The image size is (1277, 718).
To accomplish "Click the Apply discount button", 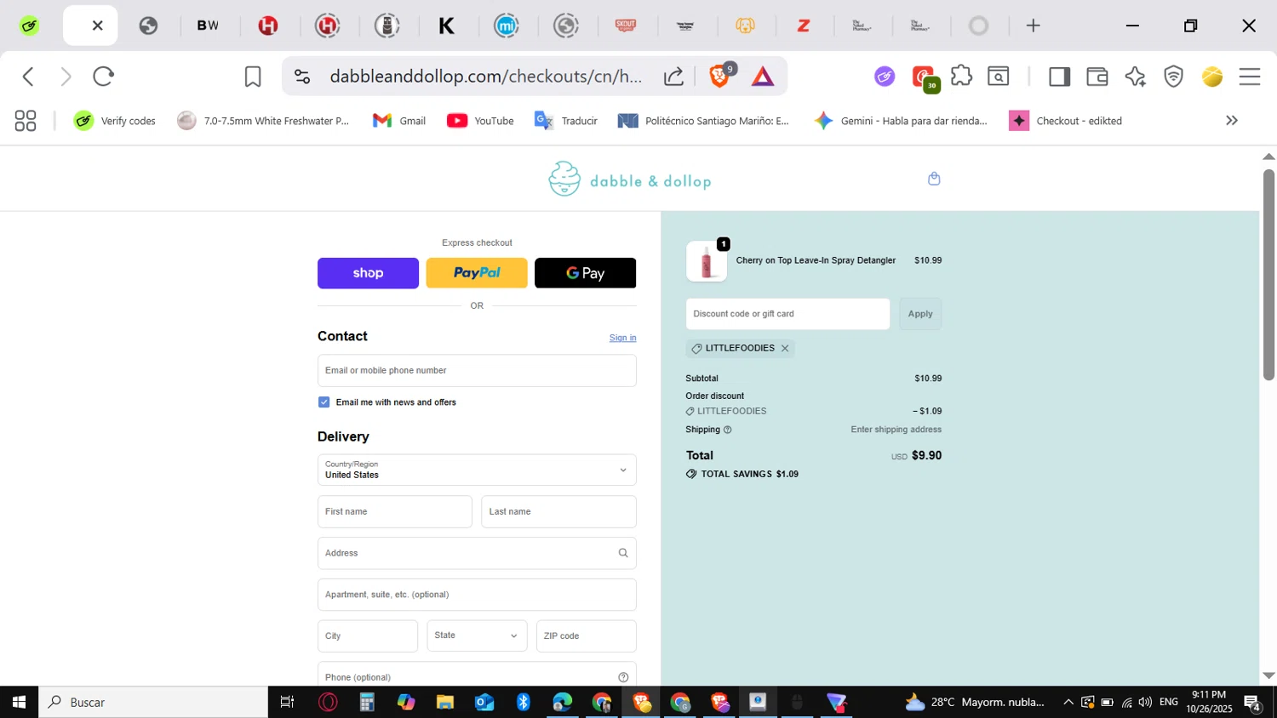I will click(x=920, y=314).
